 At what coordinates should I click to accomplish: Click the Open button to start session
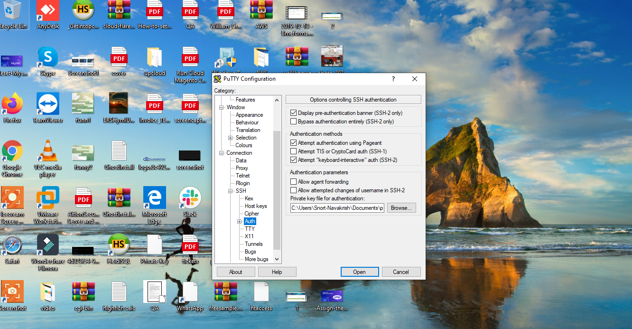point(359,272)
